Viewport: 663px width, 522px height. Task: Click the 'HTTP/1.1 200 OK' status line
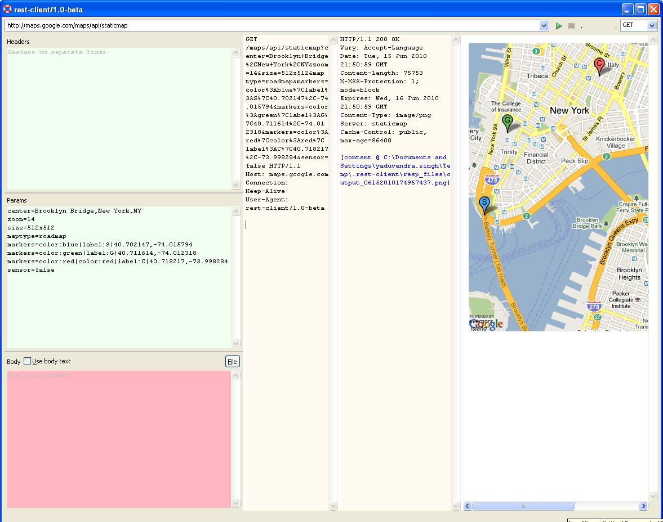pos(370,39)
